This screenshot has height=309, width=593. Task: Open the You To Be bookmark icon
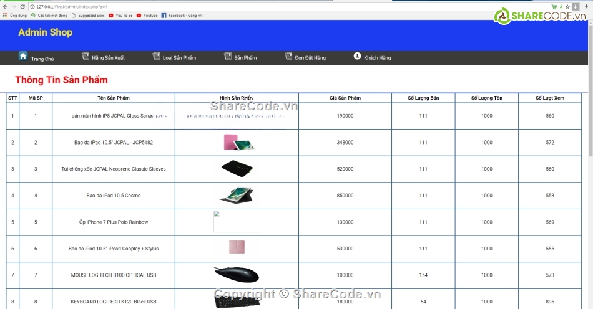[x=111, y=16]
